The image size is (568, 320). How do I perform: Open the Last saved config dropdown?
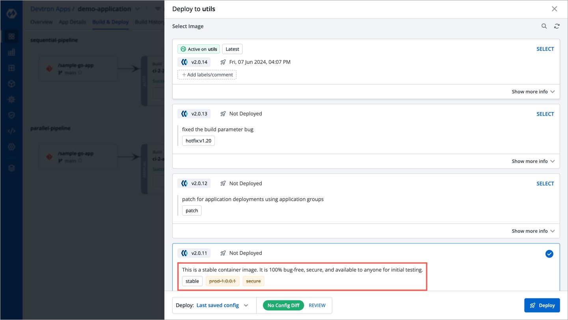(222, 305)
